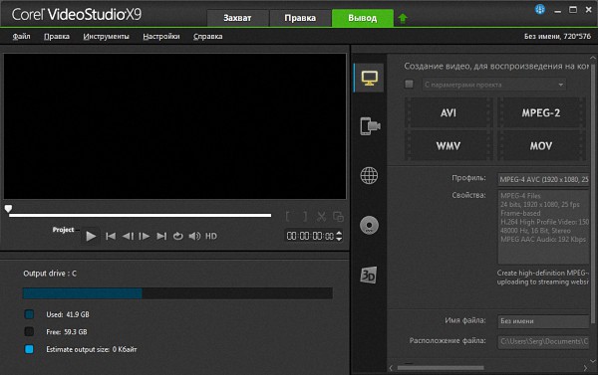598x375 pixels.
Task: Click the timecode display field
Action: coord(310,236)
